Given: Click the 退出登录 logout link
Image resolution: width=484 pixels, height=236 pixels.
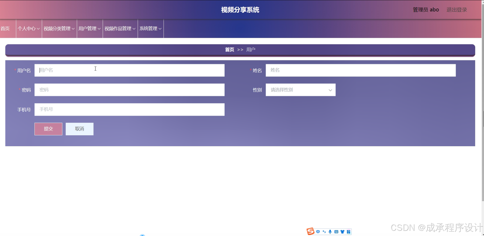Looking at the screenshot, I should pos(456,10).
